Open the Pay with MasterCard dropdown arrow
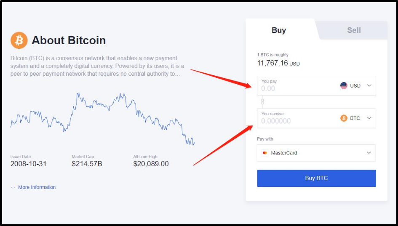 point(369,153)
